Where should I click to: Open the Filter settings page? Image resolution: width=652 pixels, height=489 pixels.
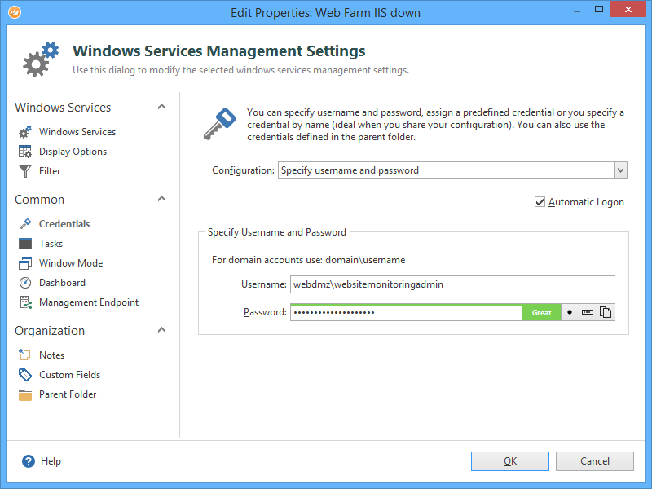pyautogui.click(x=50, y=171)
